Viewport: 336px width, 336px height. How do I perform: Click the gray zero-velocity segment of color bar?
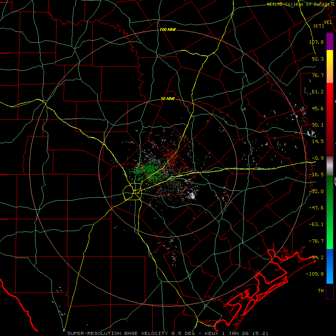pyautogui.click(x=330, y=166)
